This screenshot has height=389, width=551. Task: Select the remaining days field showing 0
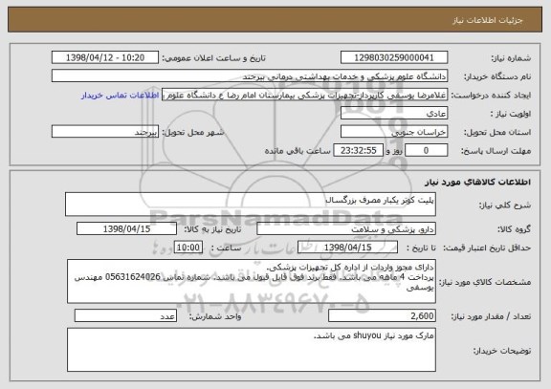(426, 151)
